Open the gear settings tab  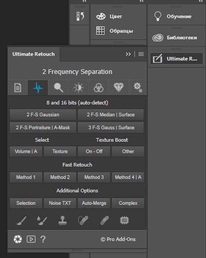[x=138, y=87]
